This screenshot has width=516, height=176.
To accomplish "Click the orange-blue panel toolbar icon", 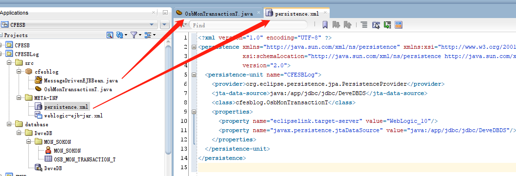I will [398, 24].
